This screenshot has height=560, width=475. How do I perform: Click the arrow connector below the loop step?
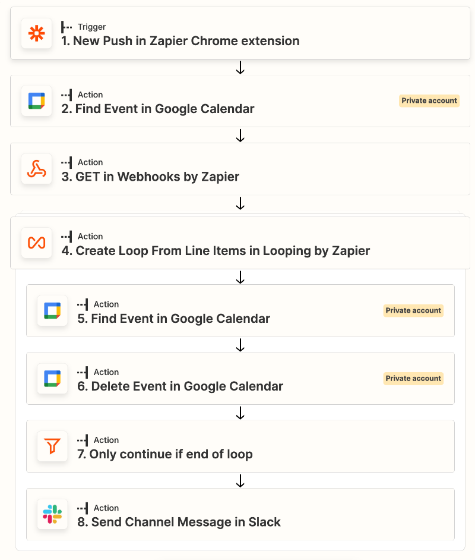tap(240, 278)
